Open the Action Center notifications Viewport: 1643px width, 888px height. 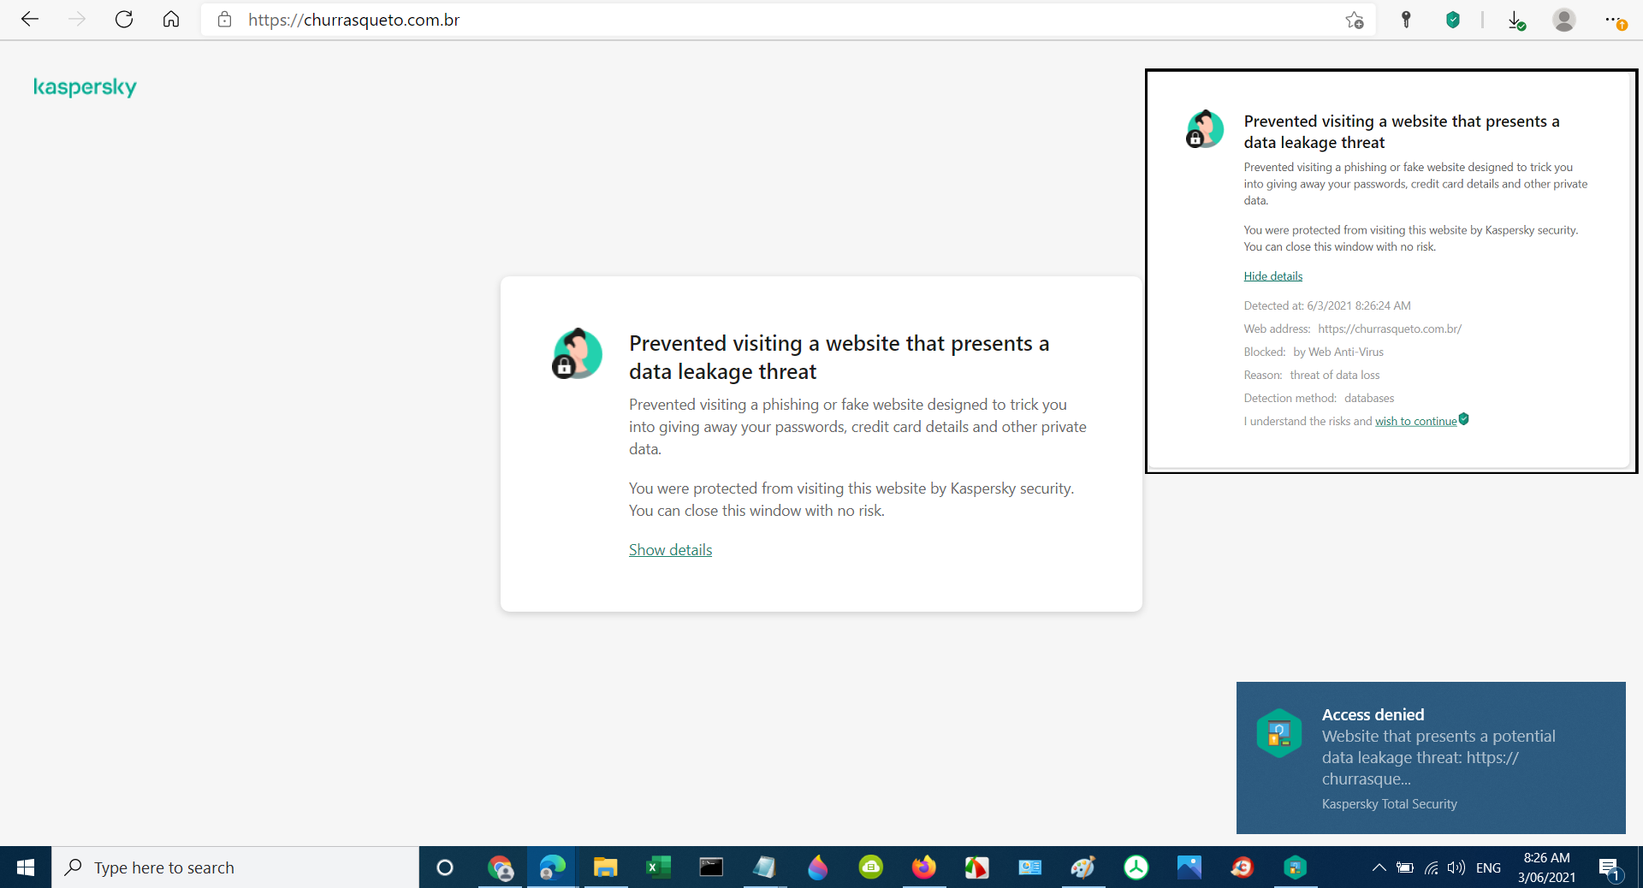click(x=1610, y=867)
